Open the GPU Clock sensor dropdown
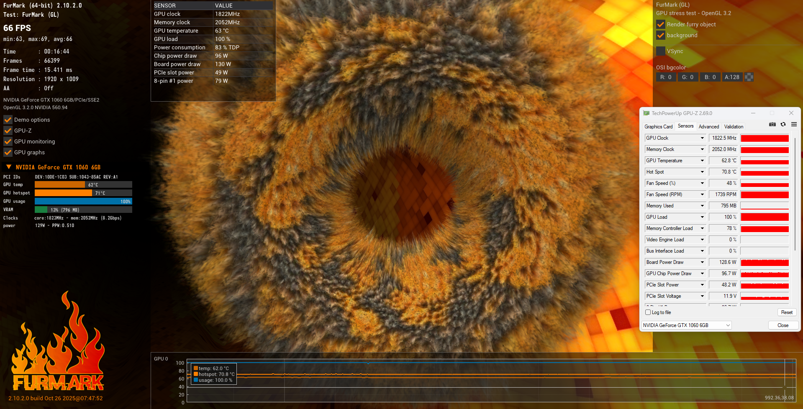This screenshot has height=409, width=803. point(702,138)
